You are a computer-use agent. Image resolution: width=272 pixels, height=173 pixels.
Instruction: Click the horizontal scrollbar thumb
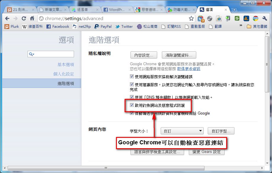pyautogui.click(x=106, y=168)
